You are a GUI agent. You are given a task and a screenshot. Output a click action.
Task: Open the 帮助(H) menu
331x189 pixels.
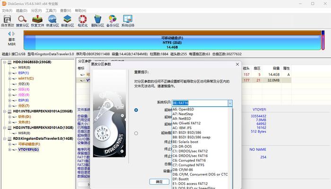[x=80, y=10]
